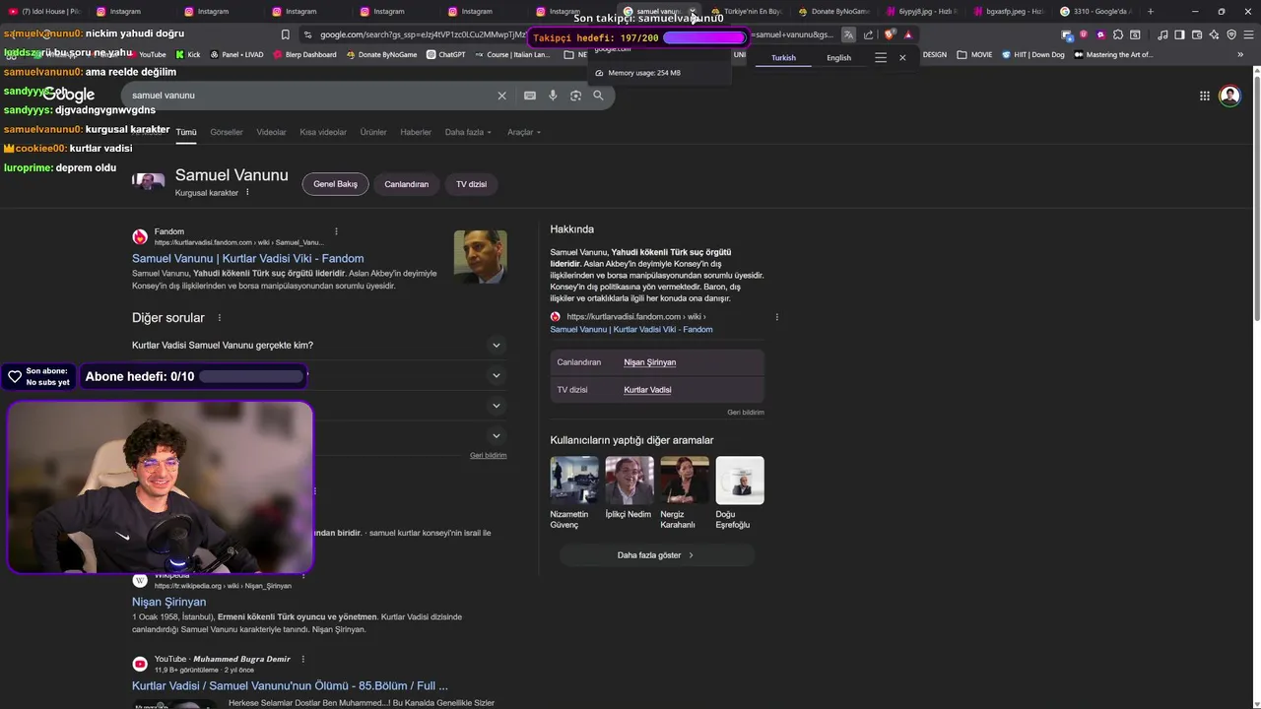Viewport: 1261px width, 709px height.
Task: Switch to Videolar results tab
Action: tap(271, 132)
